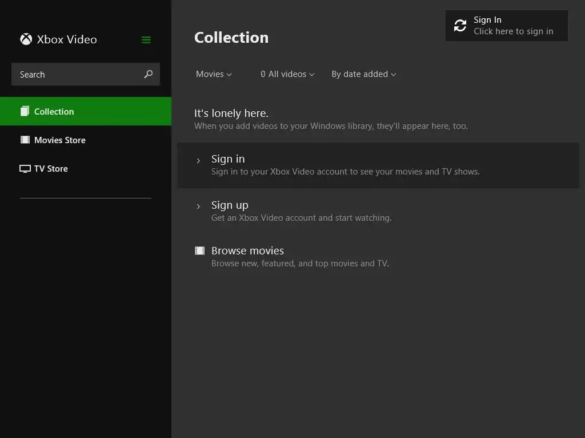Click the Movies Store film icon
This screenshot has width=585, height=438.
[x=25, y=140]
